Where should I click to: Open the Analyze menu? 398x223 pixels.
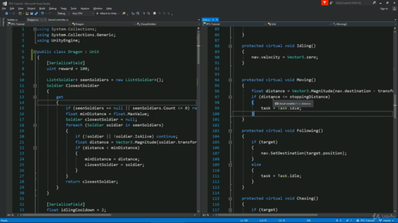point(85,9)
